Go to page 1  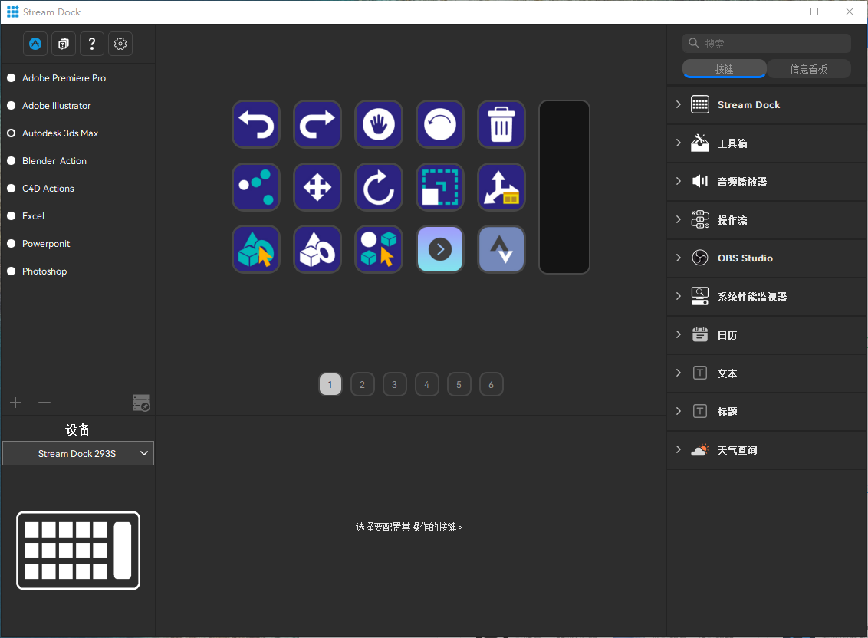330,384
